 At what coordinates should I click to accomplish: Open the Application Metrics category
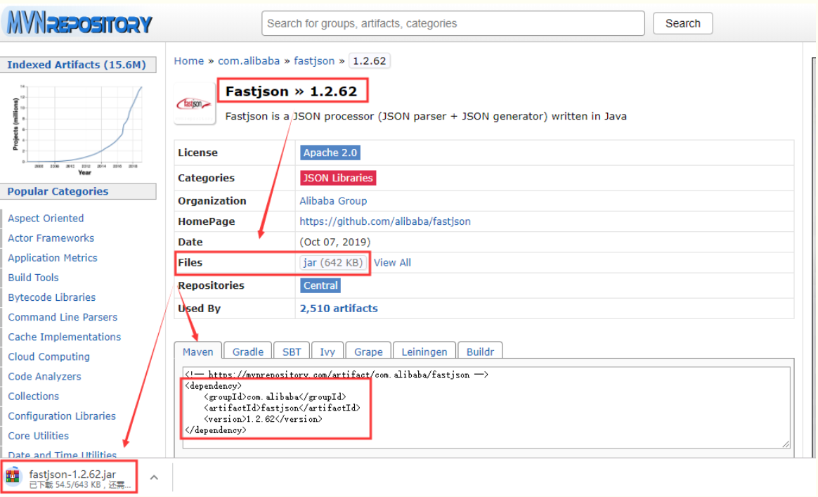tap(53, 258)
